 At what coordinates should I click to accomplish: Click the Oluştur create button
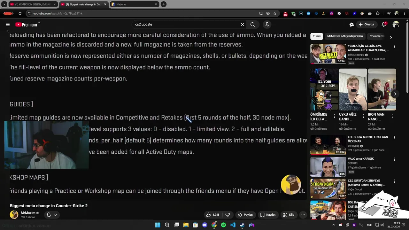coord(367,25)
